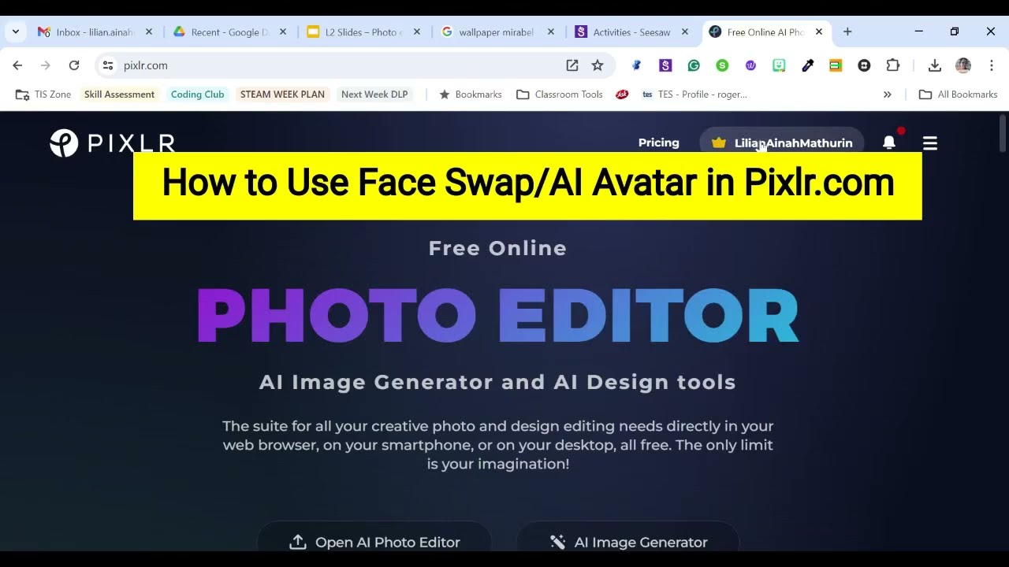Expand the tab search dropdown arrow
Image resolution: width=1009 pixels, height=567 pixels.
click(15, 31)
